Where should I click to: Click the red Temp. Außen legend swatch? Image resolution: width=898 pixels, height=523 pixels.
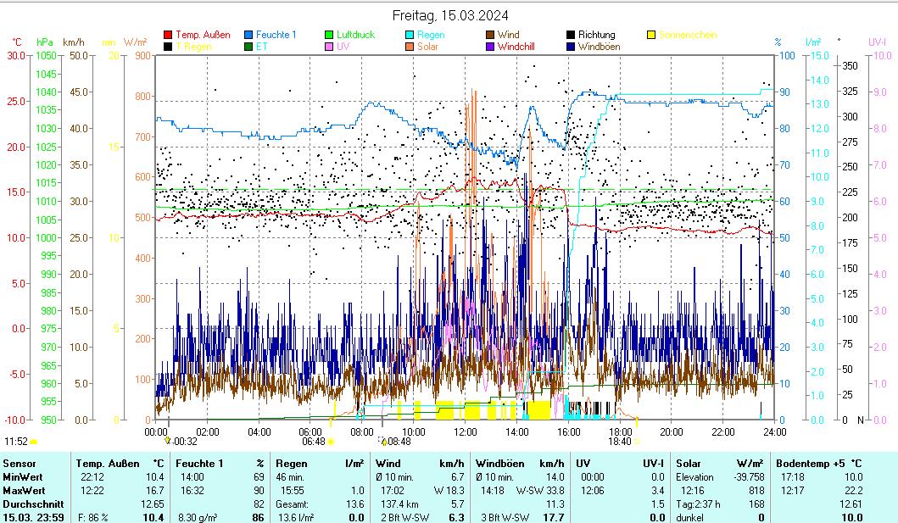tap(168, 35)
